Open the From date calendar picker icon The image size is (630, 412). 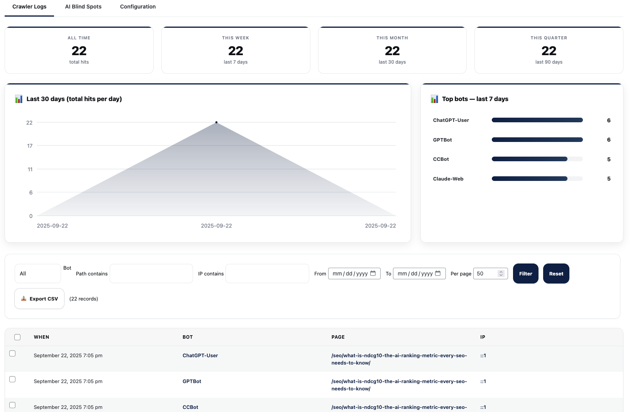[x=373, y=274]
